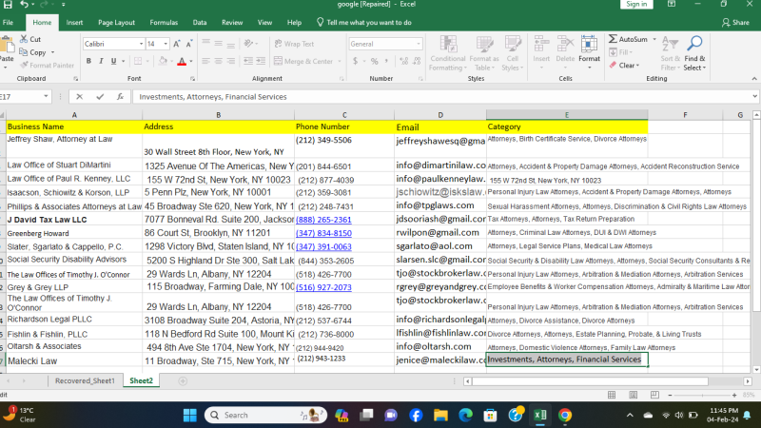Click formula bar text field
This screenshot has width=761, height=428.
(441, 97)
